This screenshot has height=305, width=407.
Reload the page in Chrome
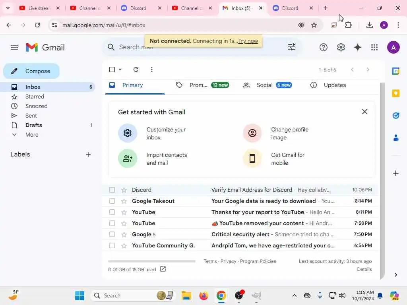pyautogui.click(x=37, y=25)
